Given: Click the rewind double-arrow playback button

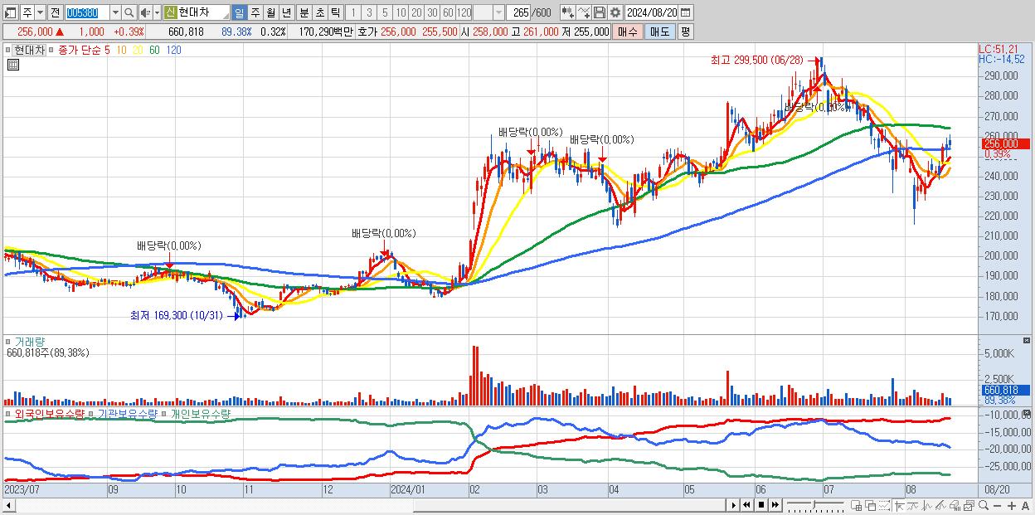Looking at the screenshot, I should point(746,505).
